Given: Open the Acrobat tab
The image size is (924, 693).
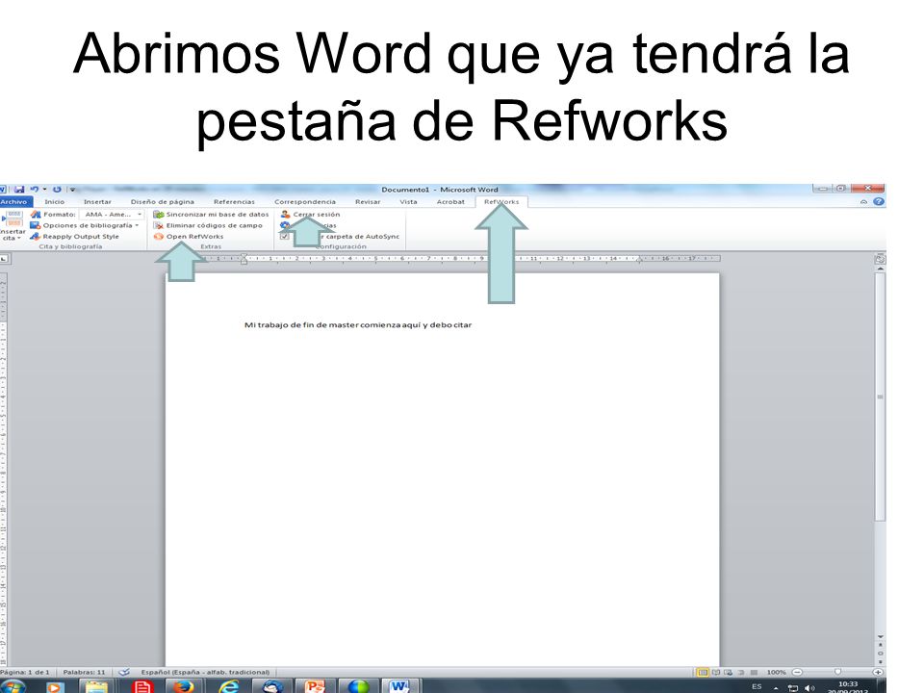Looking at the screenshot, I should point(450,201).
